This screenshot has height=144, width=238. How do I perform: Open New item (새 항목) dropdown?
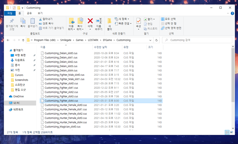click(x=122, y=19)
